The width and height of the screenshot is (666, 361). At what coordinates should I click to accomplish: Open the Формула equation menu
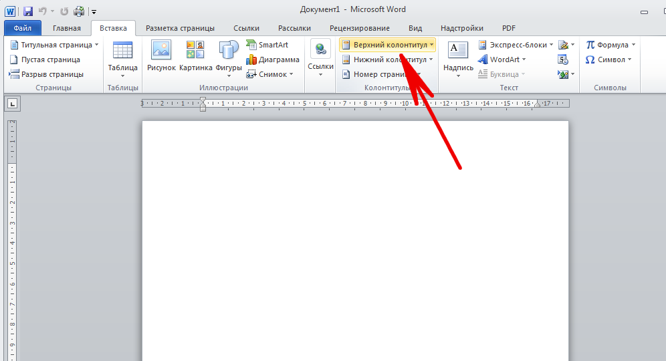[x=610, y=45]
